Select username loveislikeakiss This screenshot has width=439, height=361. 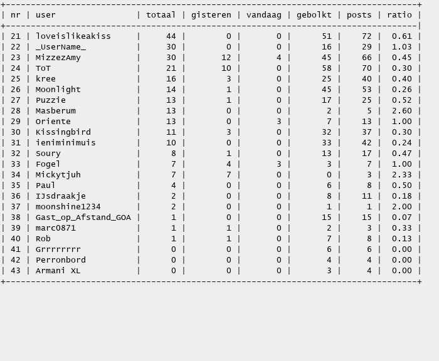coord(73,36)
